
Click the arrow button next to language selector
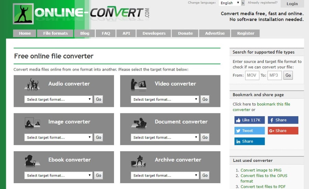pyautogui.click(x=243, y=3)
